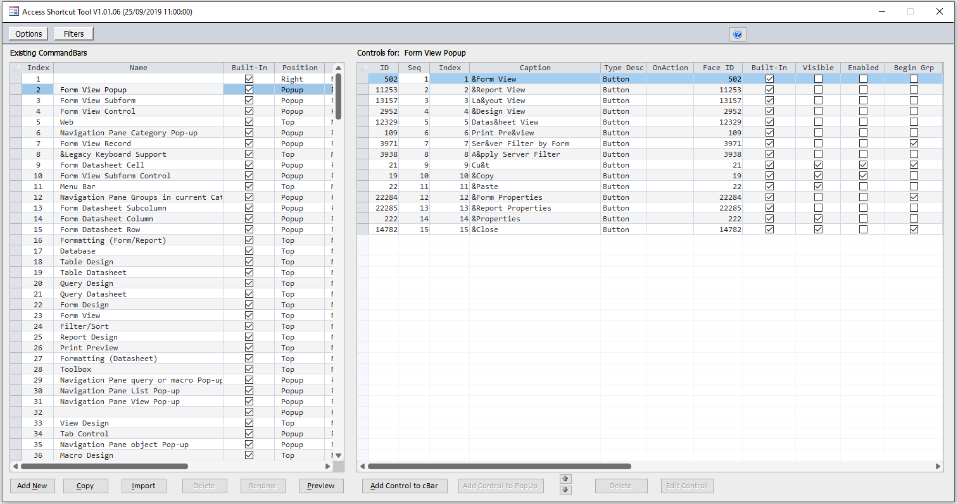Move control down with the down arrow button
The width and height of the screenshot is (958, 504).
coord(566,490)
